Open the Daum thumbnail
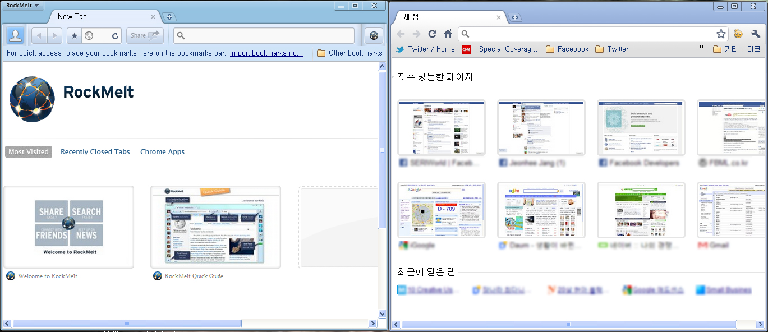Screen dimensions: 768x332 [x=541, y=210]
